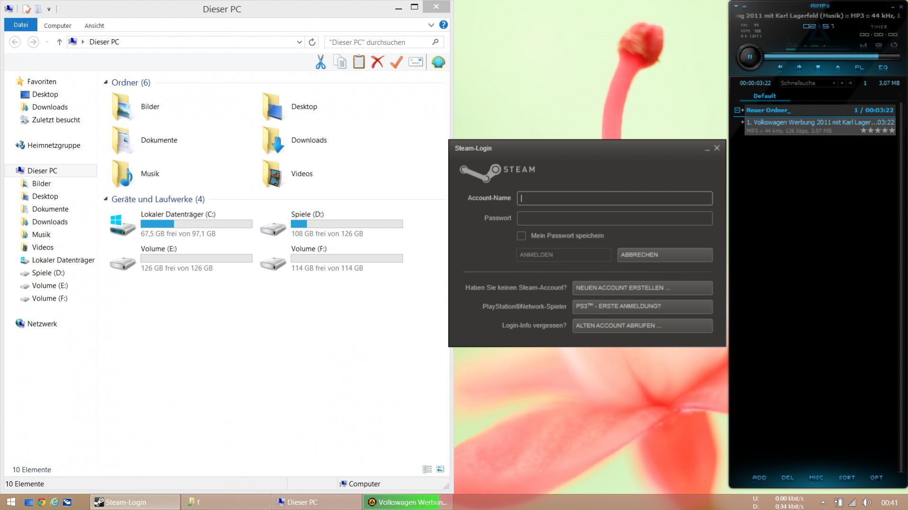Click NEUEN ACCOUNT ERSTELLEN button
The width and height of the screenshot is (908, 510).
[x=642, y=288]
